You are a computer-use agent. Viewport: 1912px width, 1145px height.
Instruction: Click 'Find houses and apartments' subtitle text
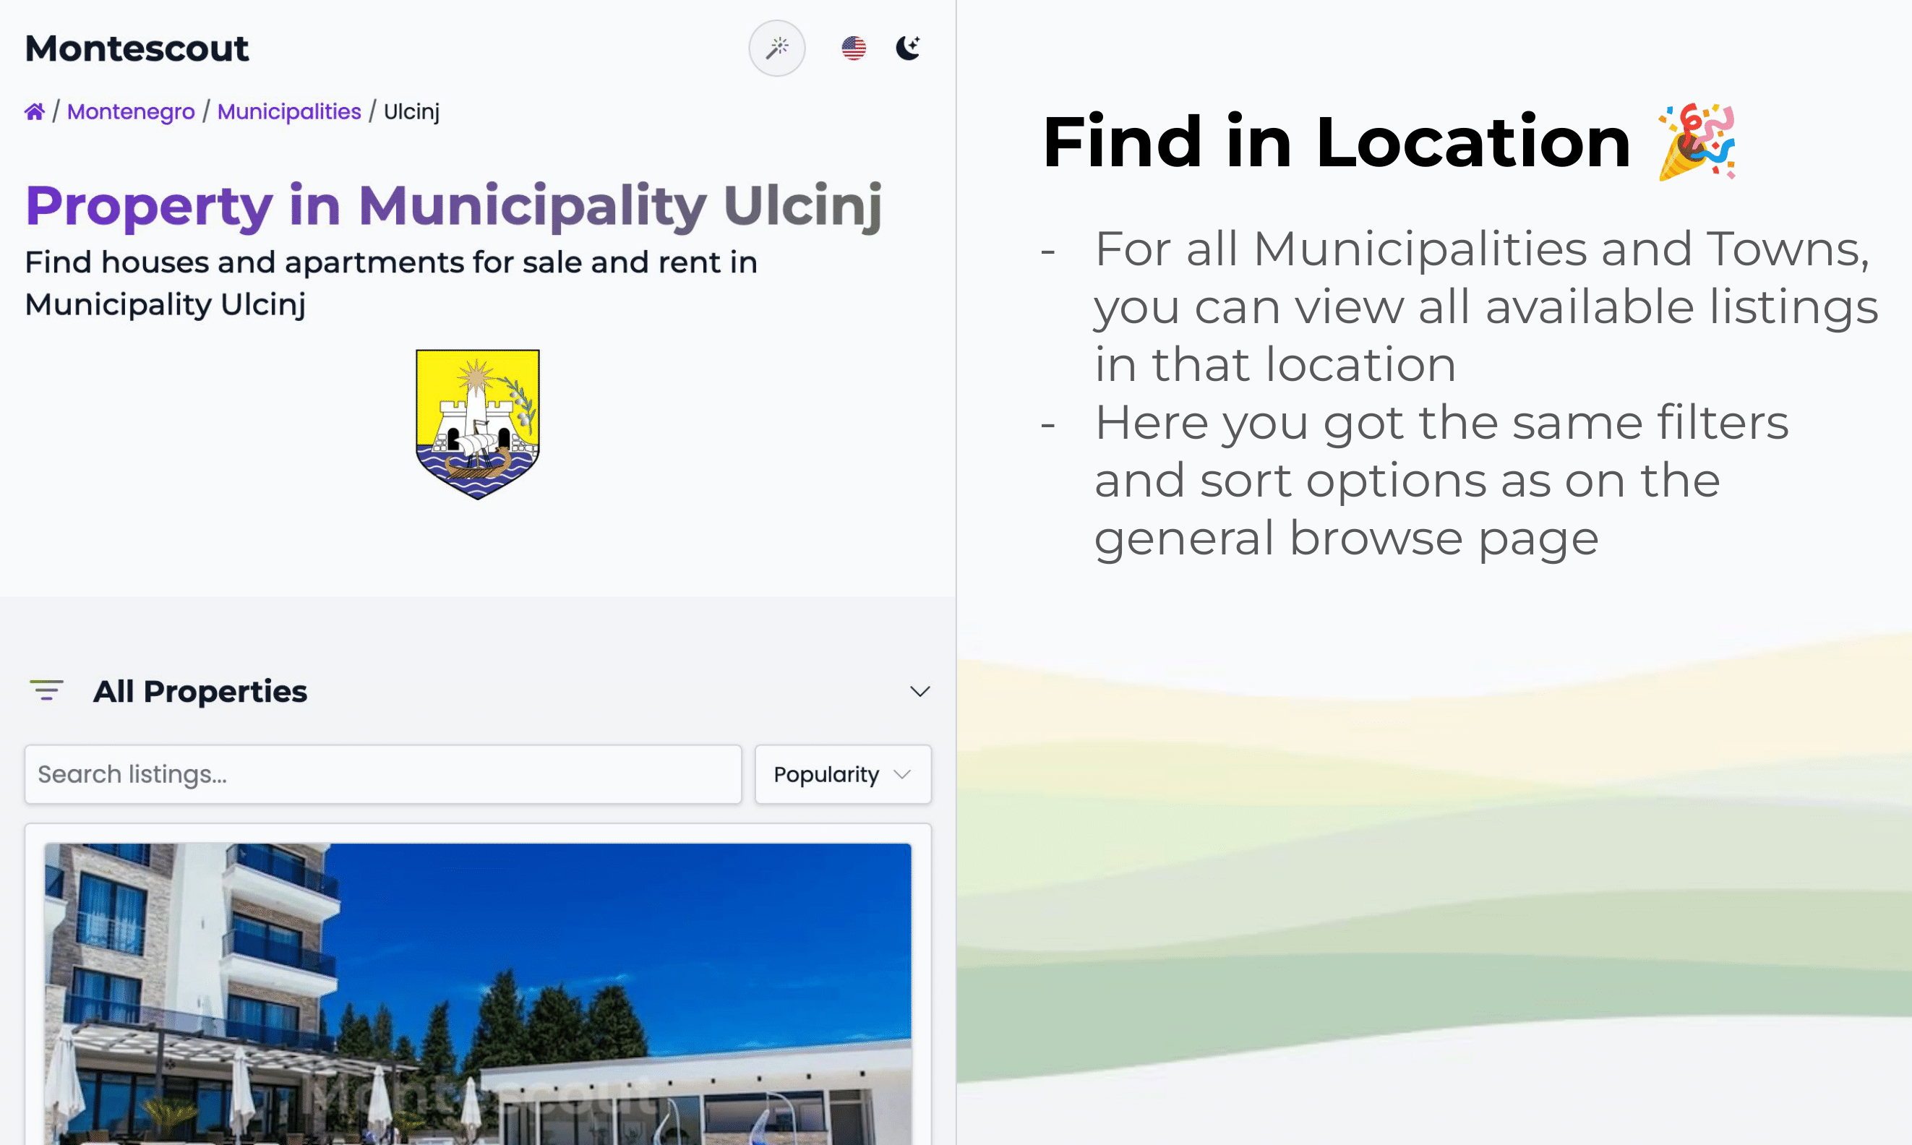click(x=391, y=283)
